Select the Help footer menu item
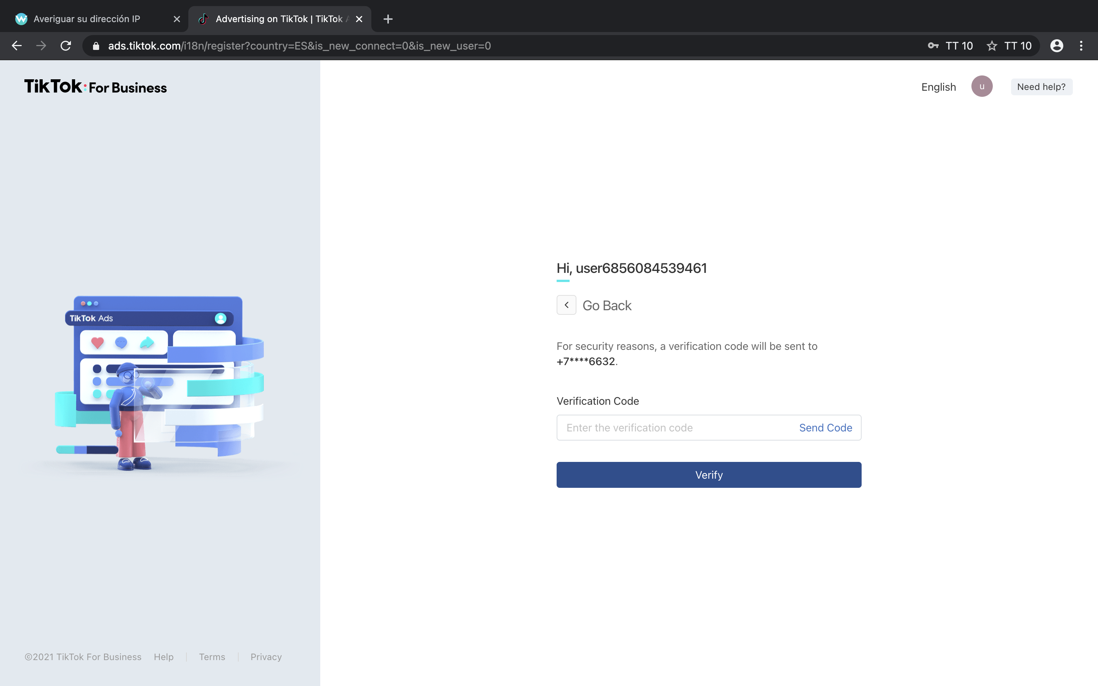1098x686 pixels. click(x=164, y=657)
